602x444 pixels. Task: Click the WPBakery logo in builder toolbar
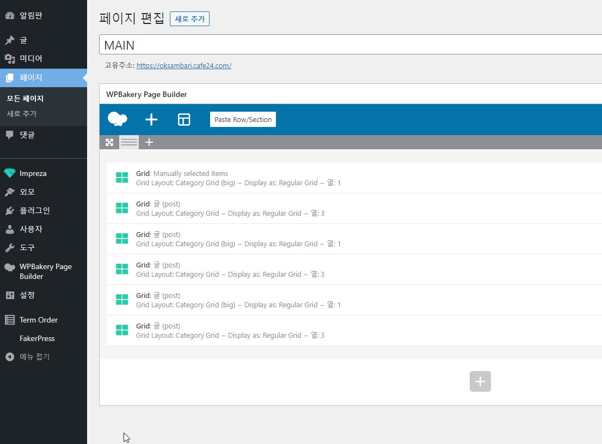tap(118, 119)
